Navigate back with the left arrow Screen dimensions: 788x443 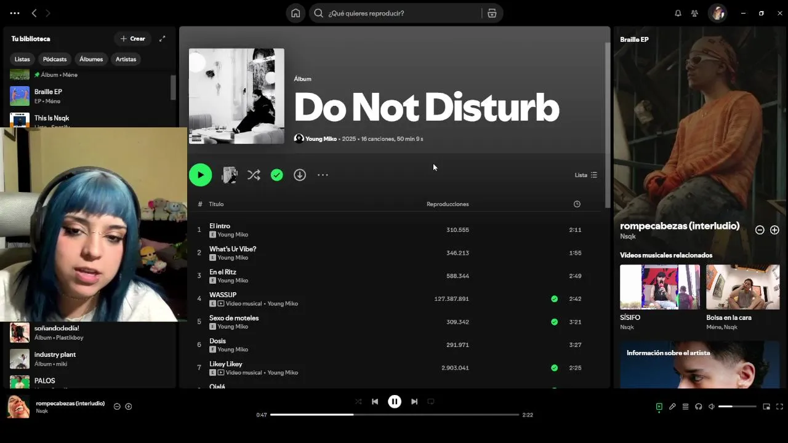[34, 13]
